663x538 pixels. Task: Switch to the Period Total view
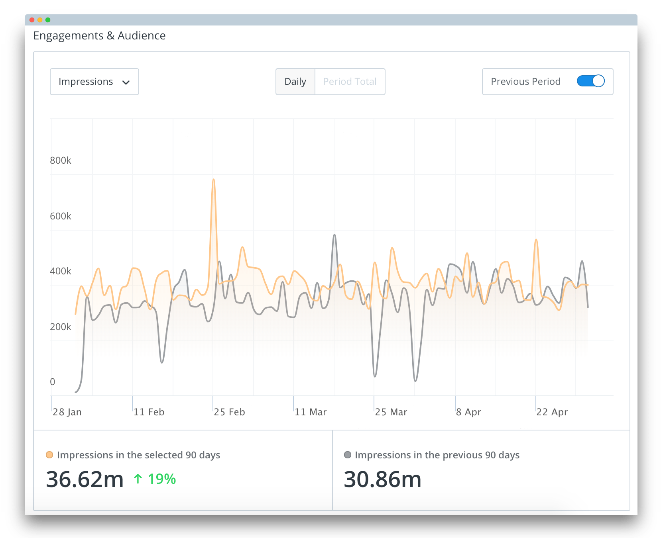(x=350, y=82)
